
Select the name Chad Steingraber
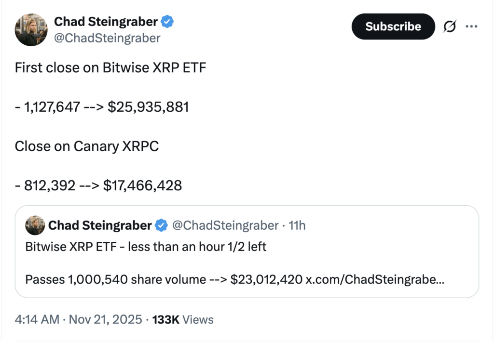pos(107,21)
